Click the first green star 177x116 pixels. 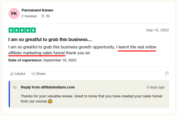click(11, 30)
